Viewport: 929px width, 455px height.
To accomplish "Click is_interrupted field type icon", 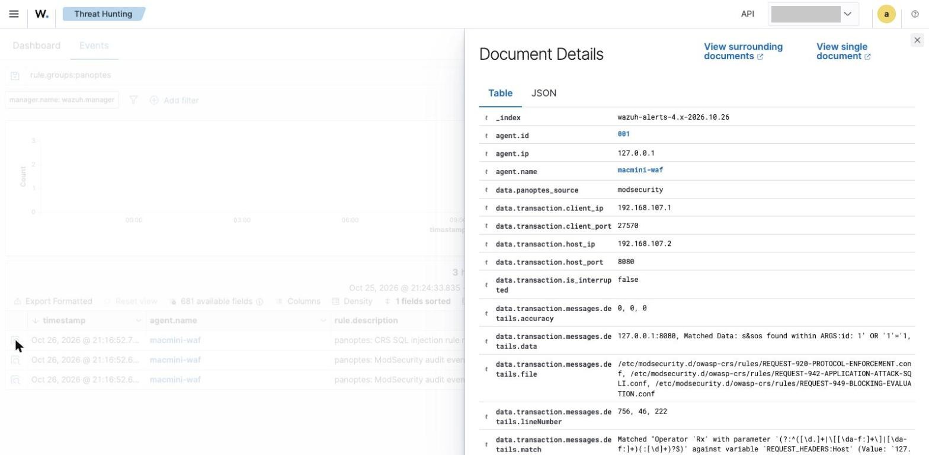I will pos(486,285).
